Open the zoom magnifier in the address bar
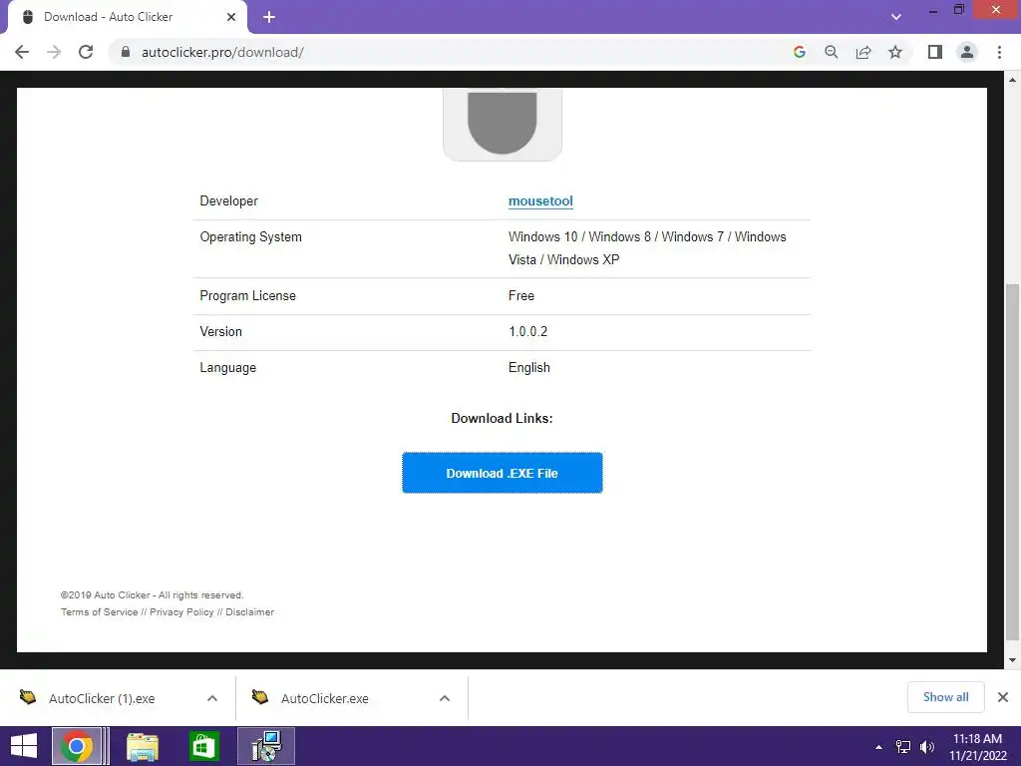The height and width of the screenshot is (766, 1021). [832, 52]
